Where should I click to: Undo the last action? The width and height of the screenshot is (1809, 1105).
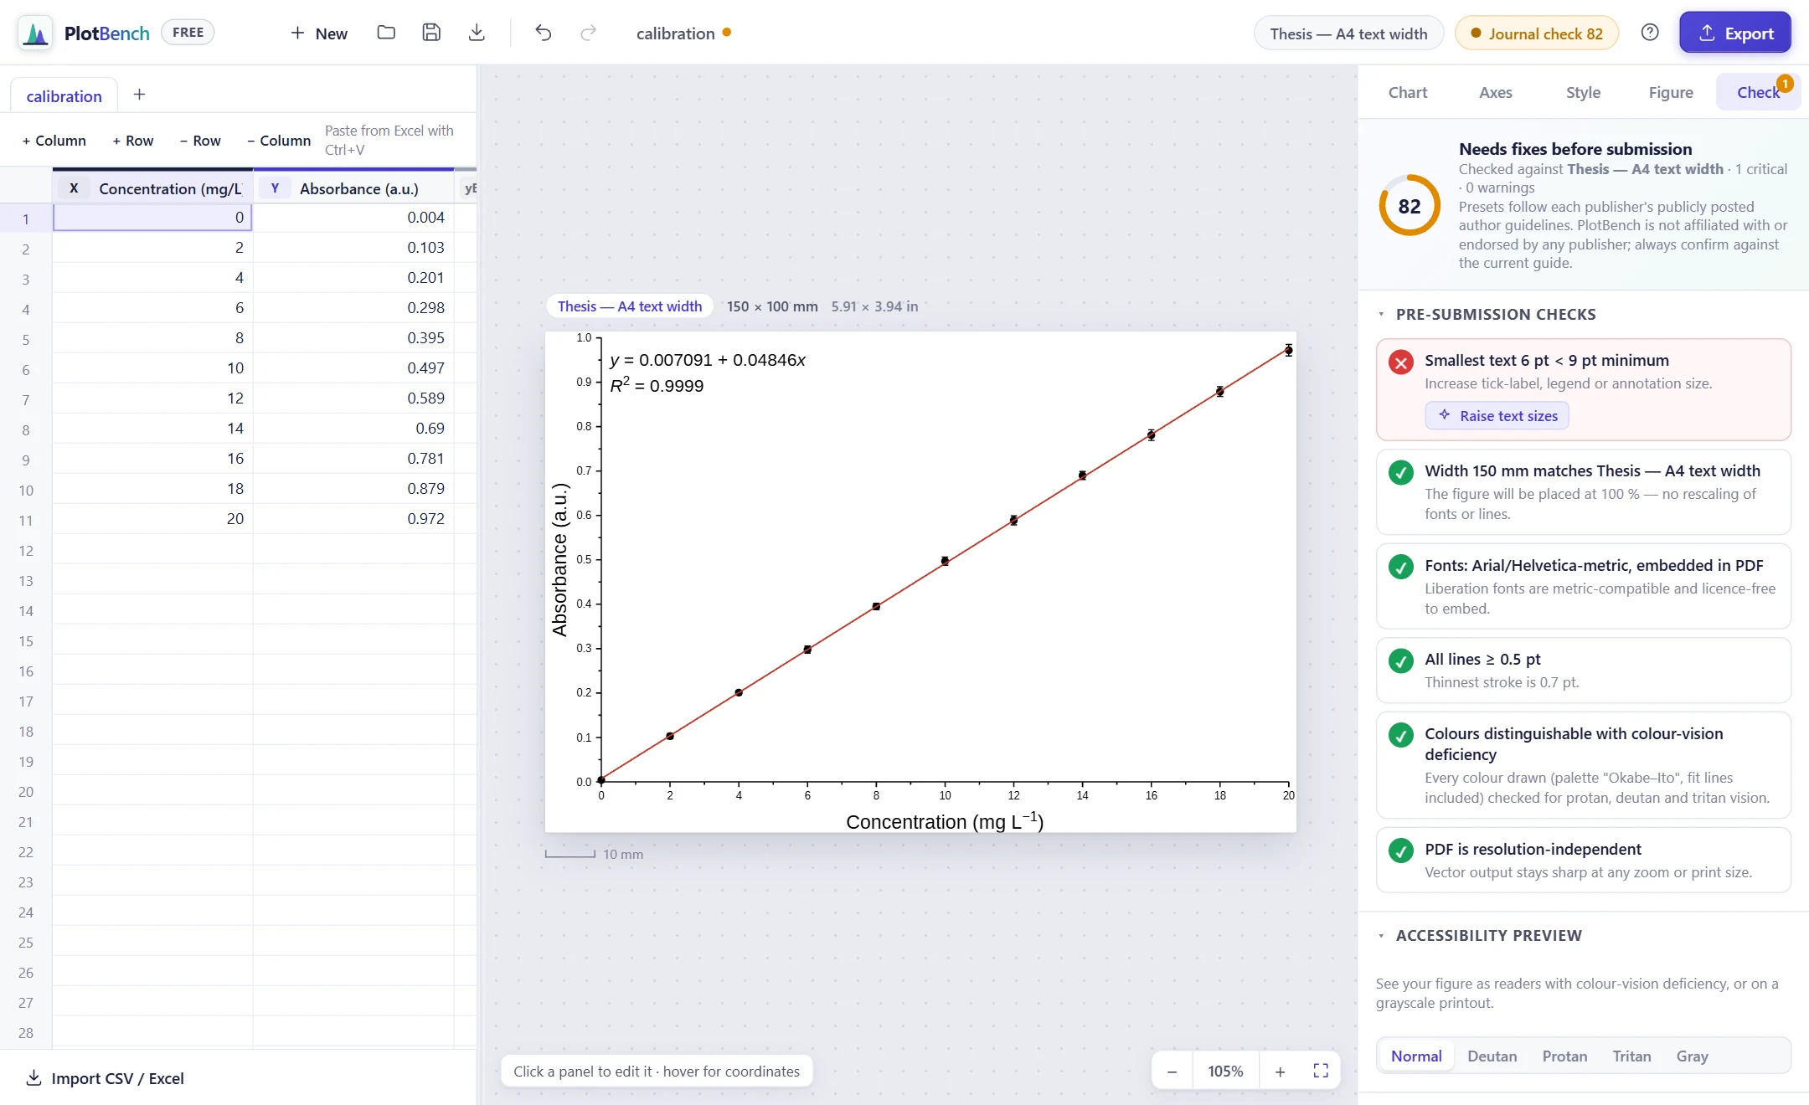(x=543, y=33)
